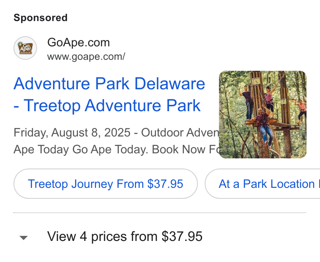Click the $37.95 price in the prices row
Viewport: 320px width, 262px height.
tap(182, 236)
